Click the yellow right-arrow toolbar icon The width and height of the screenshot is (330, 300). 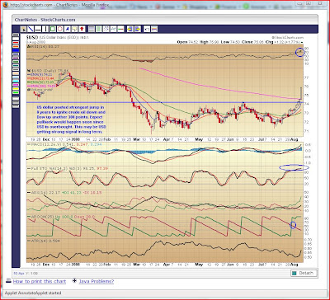tap(138, 29)
